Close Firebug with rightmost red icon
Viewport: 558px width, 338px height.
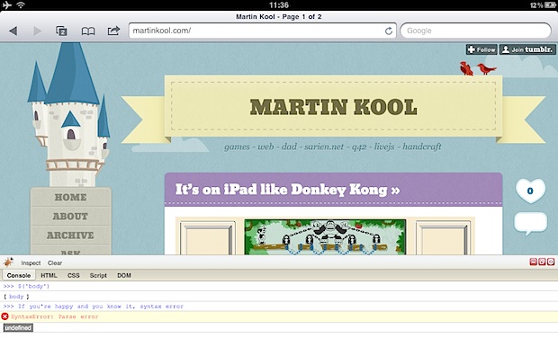pyautogui.click(x=551, y=262)
